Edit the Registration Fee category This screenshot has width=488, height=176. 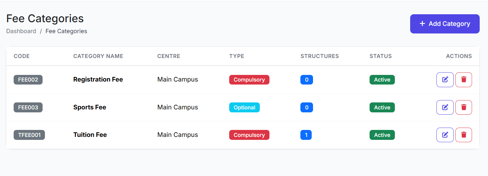coord(445,80)
